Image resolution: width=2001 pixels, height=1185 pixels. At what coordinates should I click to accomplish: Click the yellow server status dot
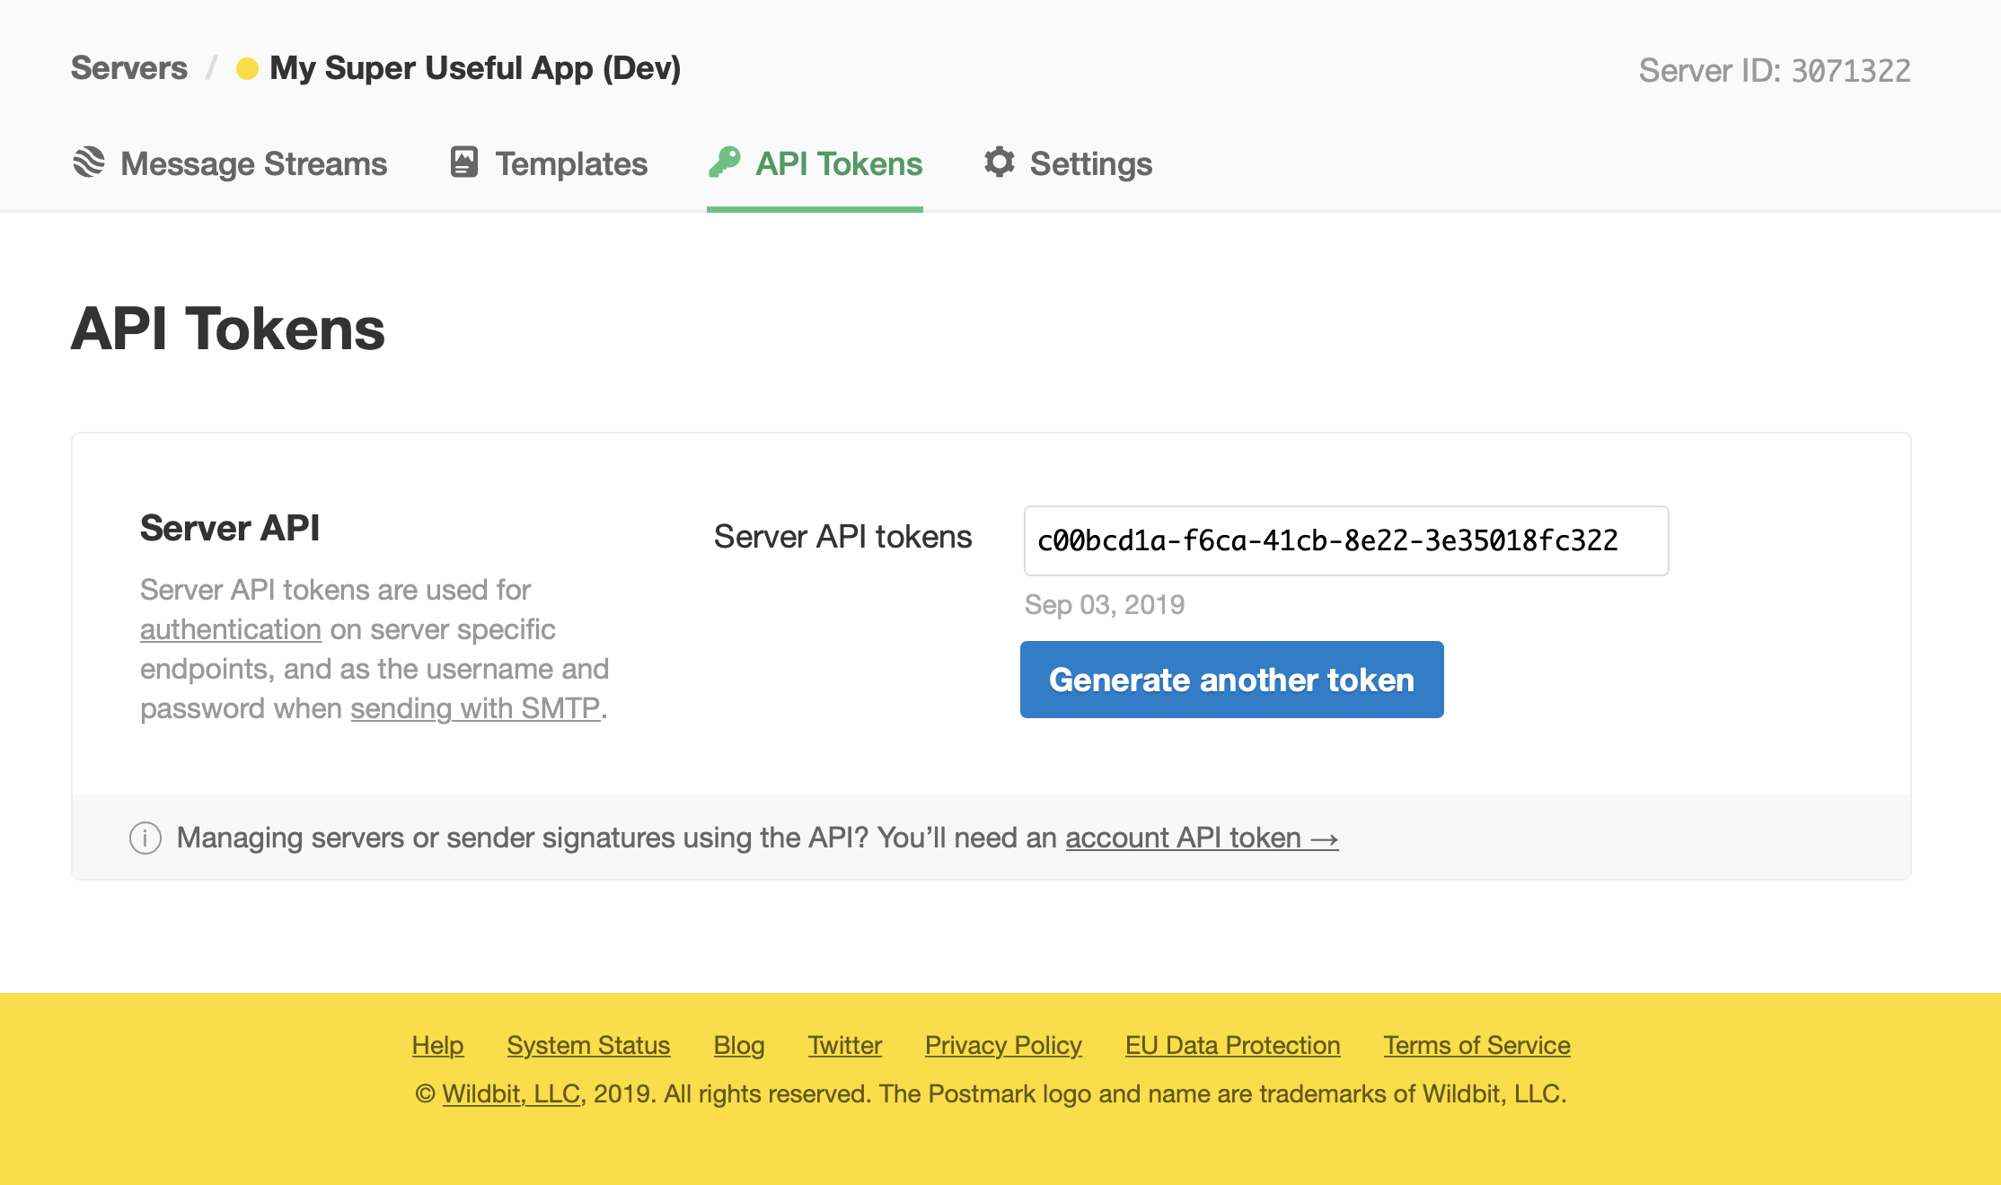point(247,69)
